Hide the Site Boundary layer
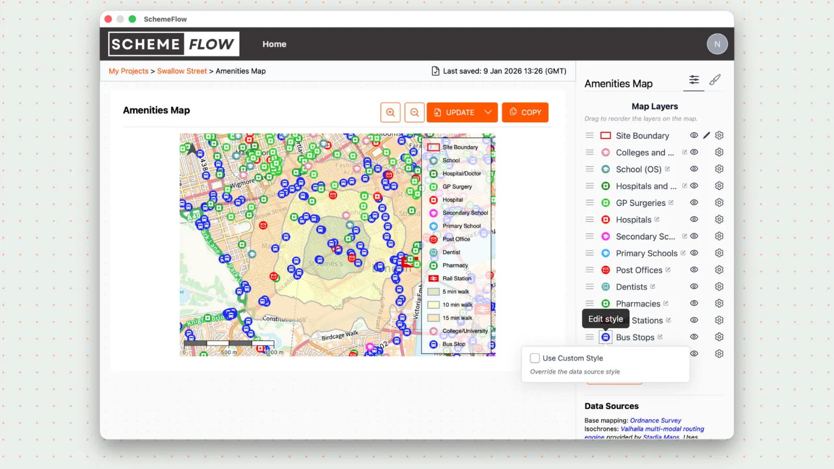 point(694,135)
